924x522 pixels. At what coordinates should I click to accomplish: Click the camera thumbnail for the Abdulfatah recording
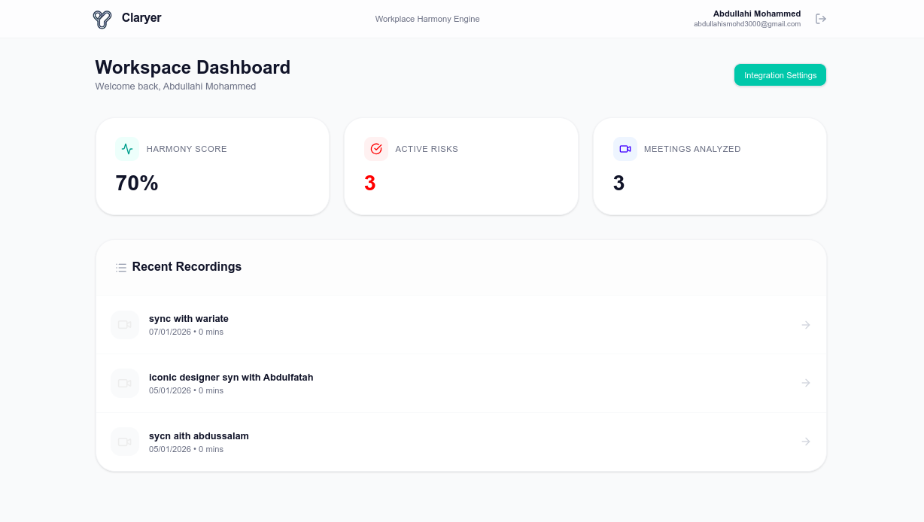coord(124,383)
